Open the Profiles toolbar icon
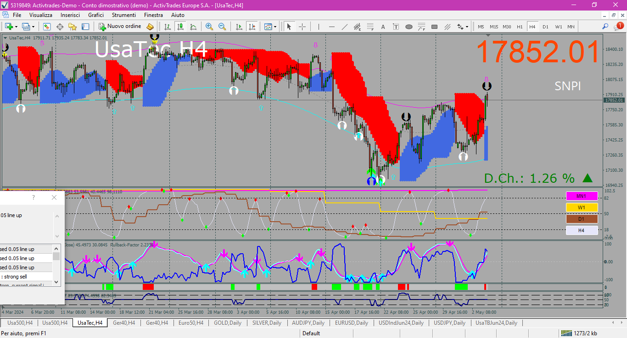This screenshot has width=627, height=338. 26,27
